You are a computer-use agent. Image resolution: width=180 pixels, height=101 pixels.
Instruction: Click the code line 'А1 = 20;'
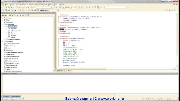[x=67, y=42]
